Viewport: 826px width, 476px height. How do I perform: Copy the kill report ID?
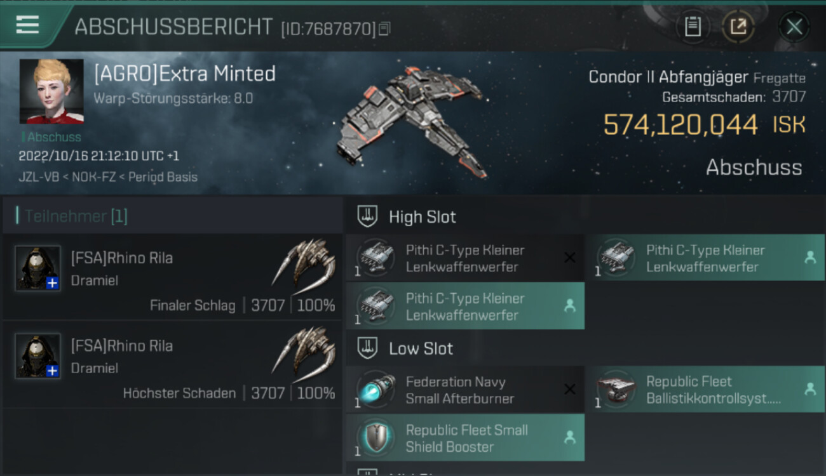384,29
